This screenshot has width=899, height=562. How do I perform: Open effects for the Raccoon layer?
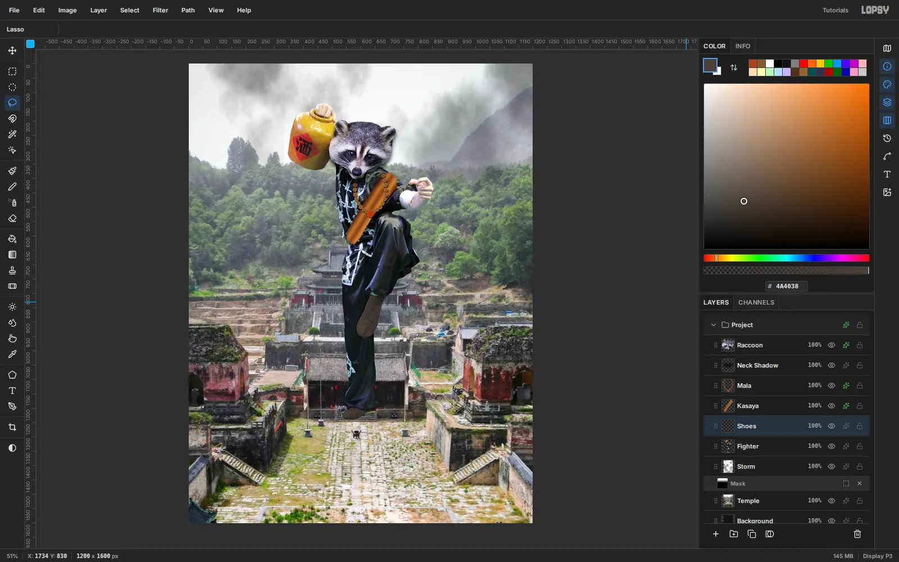tap(846, 345)
